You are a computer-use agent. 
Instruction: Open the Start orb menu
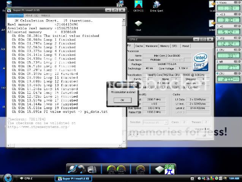(8, 178)
